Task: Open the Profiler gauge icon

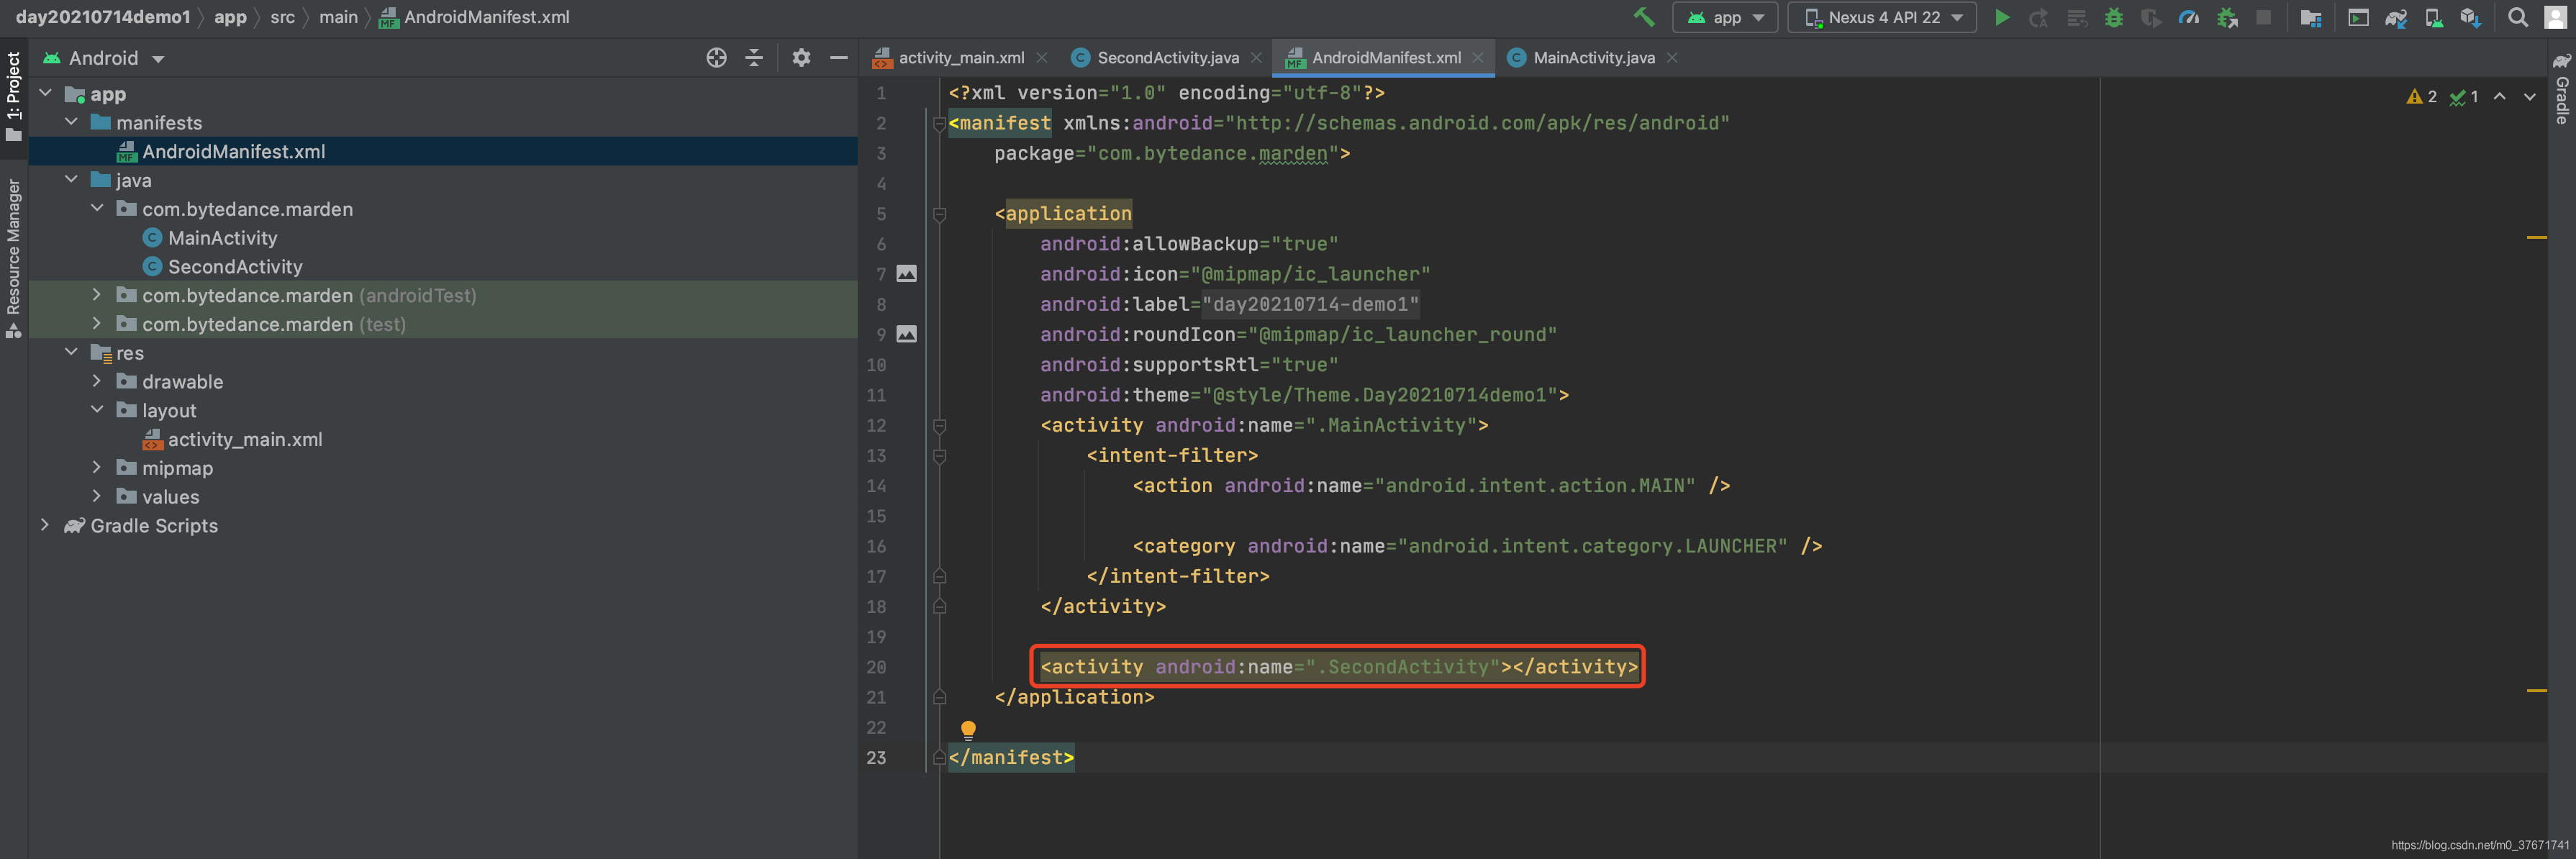Action: point(2188,17)
